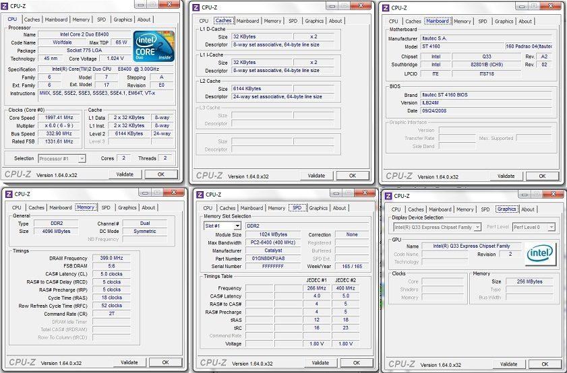Click the processor Name field showing E8400

point(84,34)
